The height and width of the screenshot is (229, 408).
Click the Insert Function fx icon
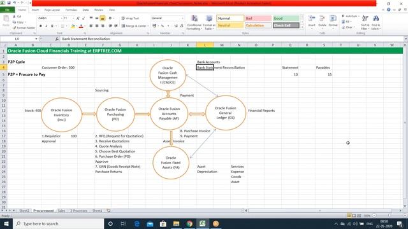click(57, 39)
